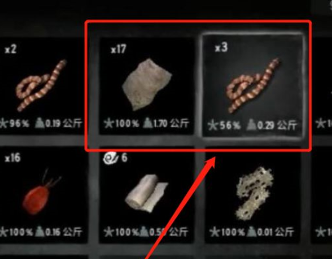Click the condition star icon beside 56%
332x259 pixels.
[212, 125]
